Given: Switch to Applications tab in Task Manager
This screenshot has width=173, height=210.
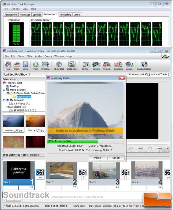Looking at the screenshot, I should [x=11, y=15].
